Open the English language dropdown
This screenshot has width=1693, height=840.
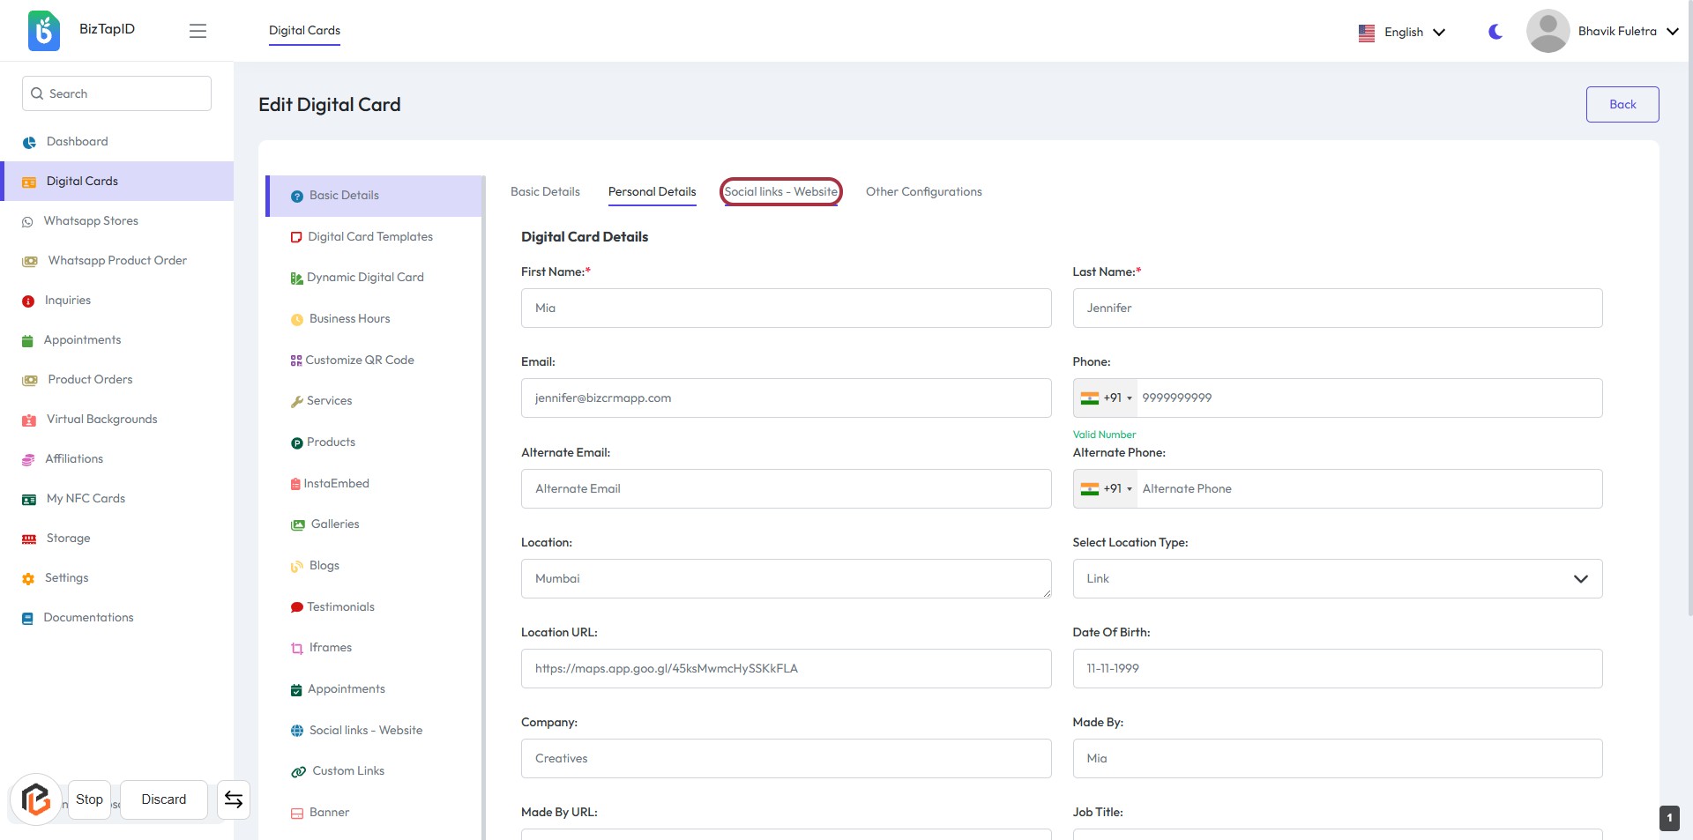[1402, 33]
